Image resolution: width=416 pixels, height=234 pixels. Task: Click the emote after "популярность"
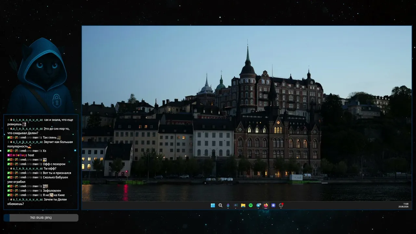30,147
